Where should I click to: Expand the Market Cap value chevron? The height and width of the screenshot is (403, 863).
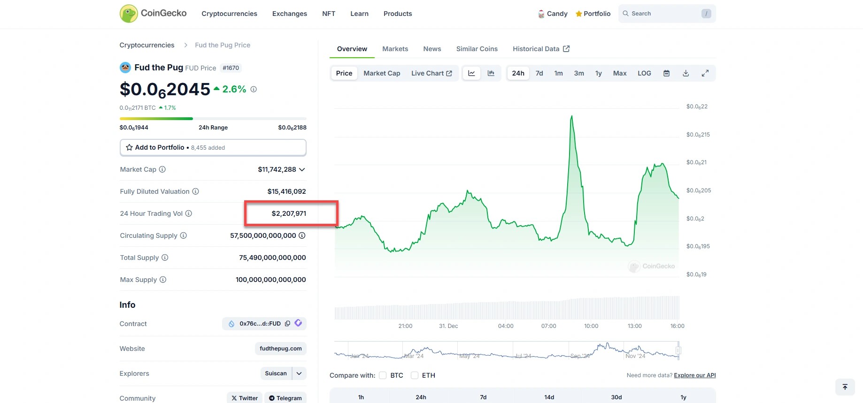click(x=302, y=169)
